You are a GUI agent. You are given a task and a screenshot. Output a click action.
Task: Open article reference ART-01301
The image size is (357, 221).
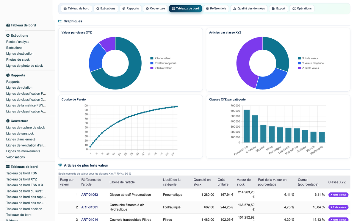click(x=90, y=207)
